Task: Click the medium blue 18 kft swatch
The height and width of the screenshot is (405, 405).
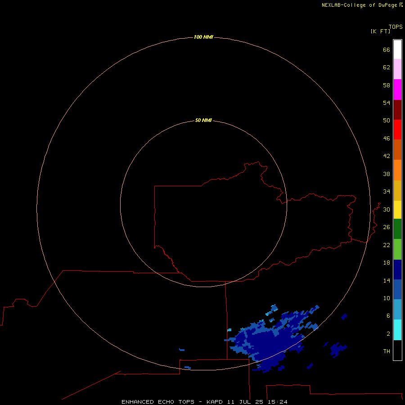Action: 397,289
